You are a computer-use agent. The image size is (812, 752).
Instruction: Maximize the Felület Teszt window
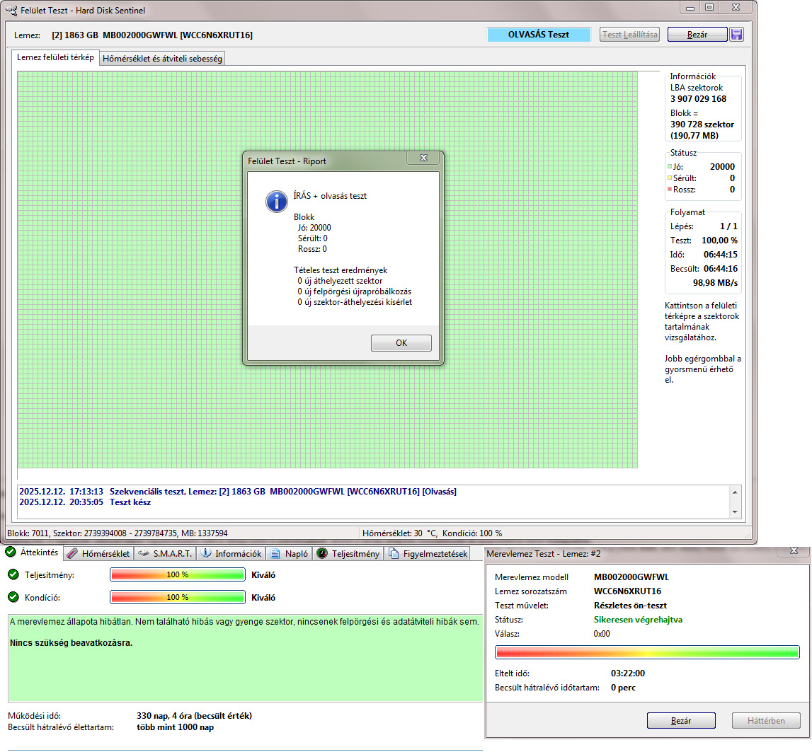(709, 7)
